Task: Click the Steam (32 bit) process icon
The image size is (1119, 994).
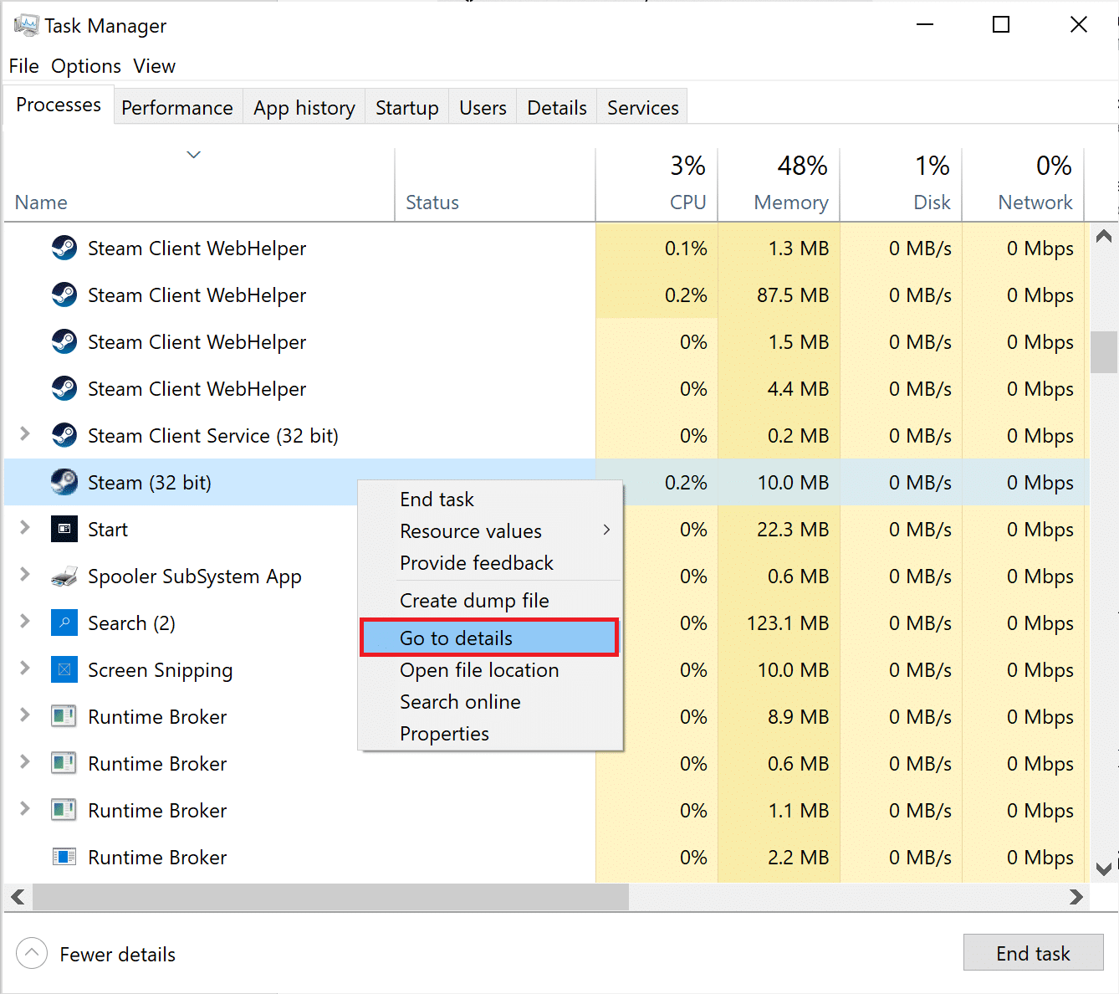Action: [64, 483]
